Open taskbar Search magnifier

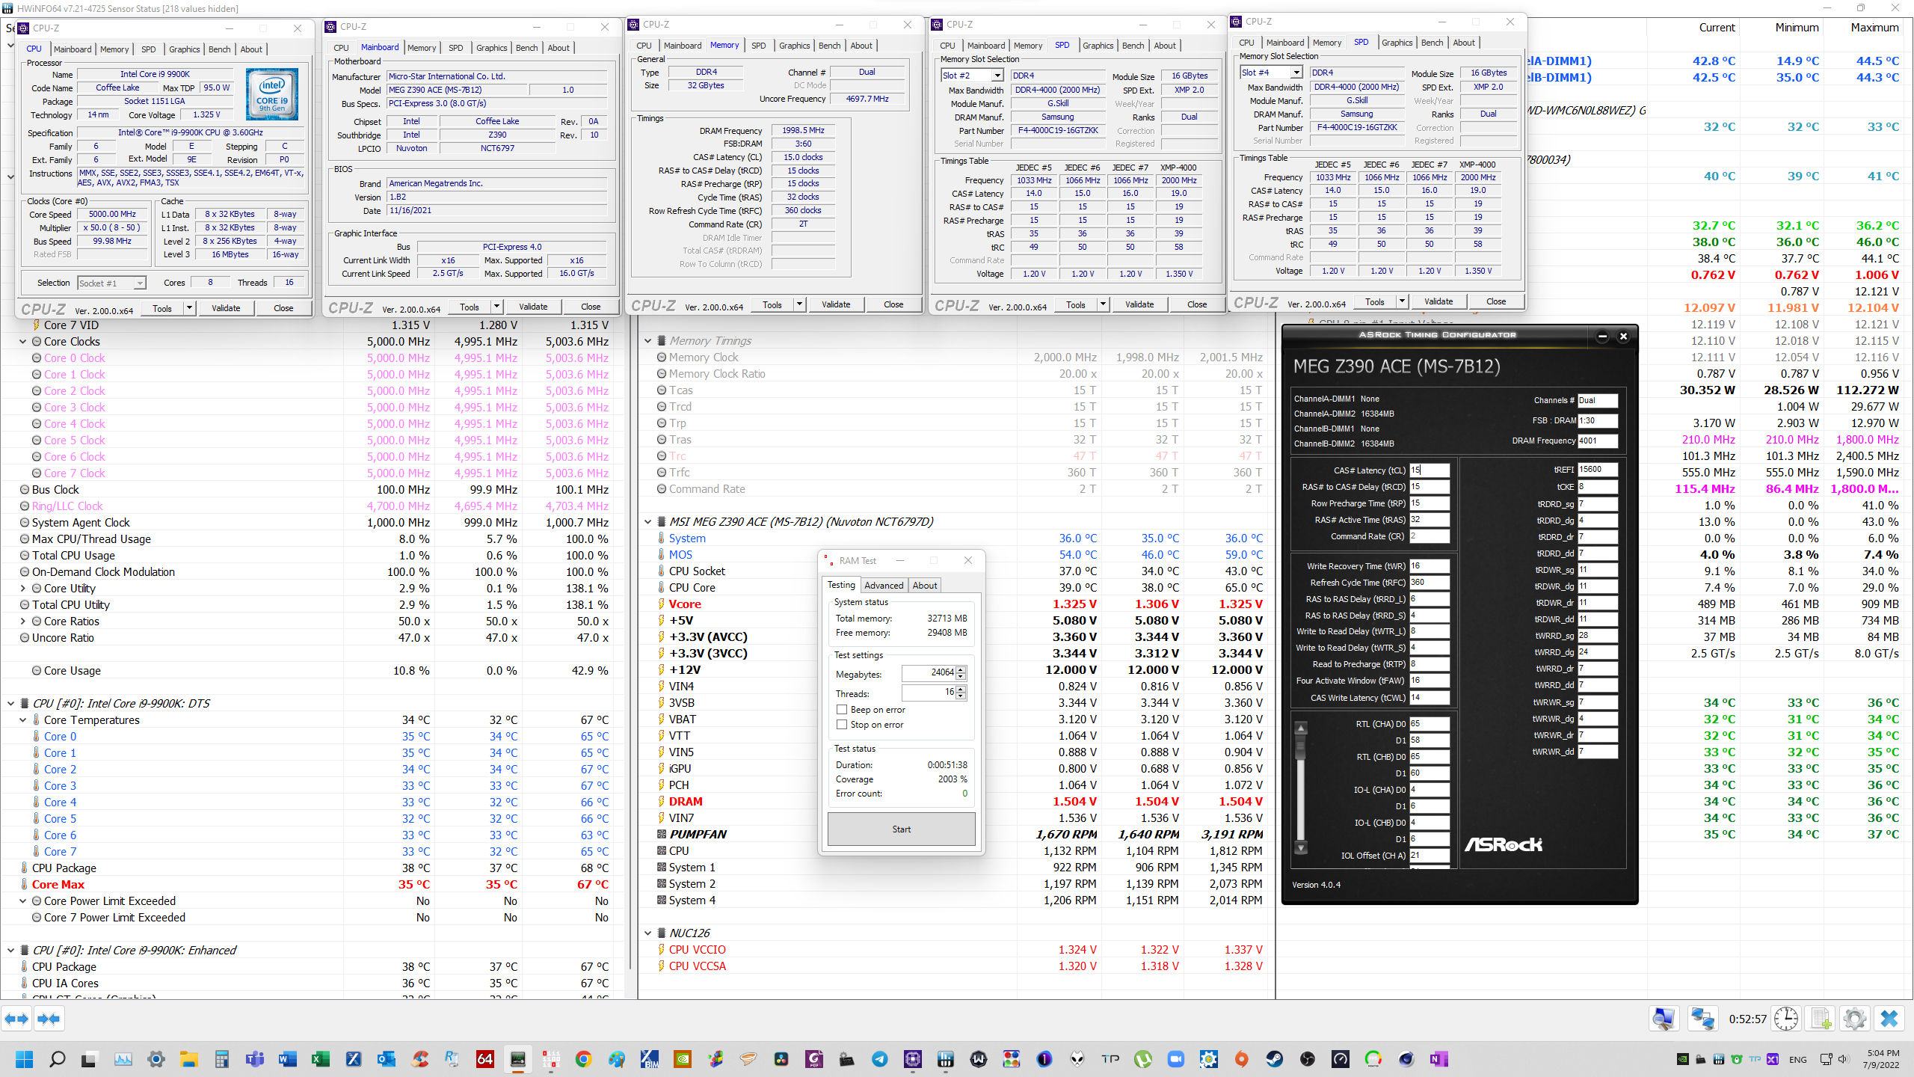57,1059
